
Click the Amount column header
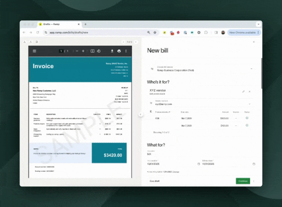pyautogui.click(x=225, y=112)
